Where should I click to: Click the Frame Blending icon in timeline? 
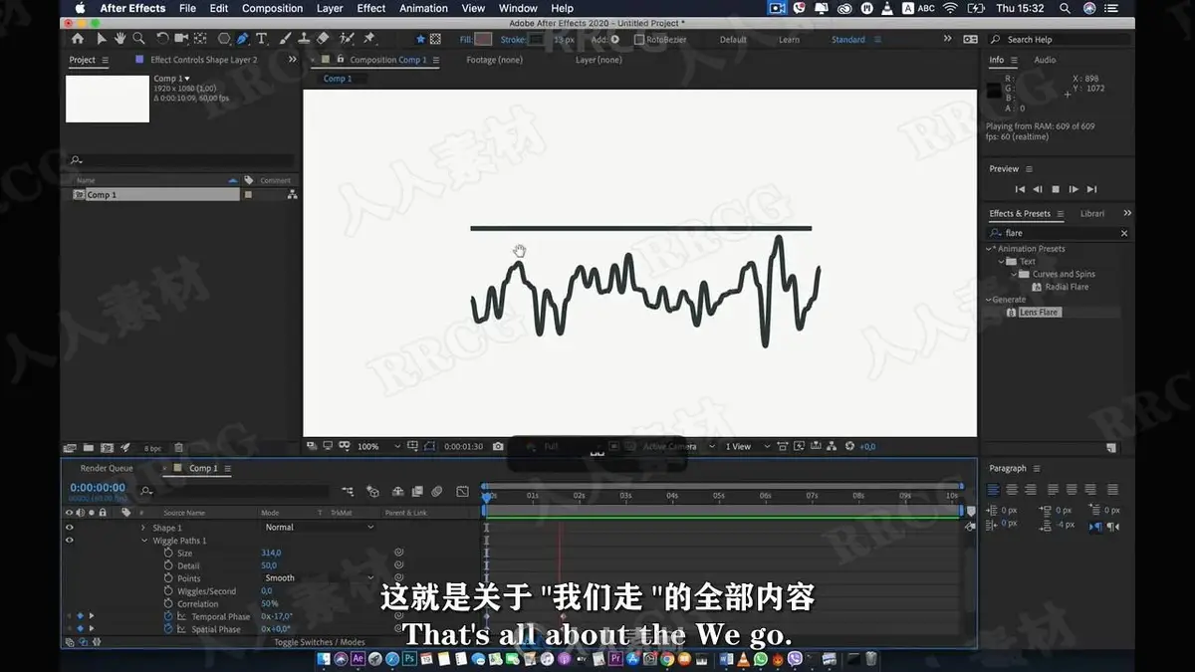(417, 491)
